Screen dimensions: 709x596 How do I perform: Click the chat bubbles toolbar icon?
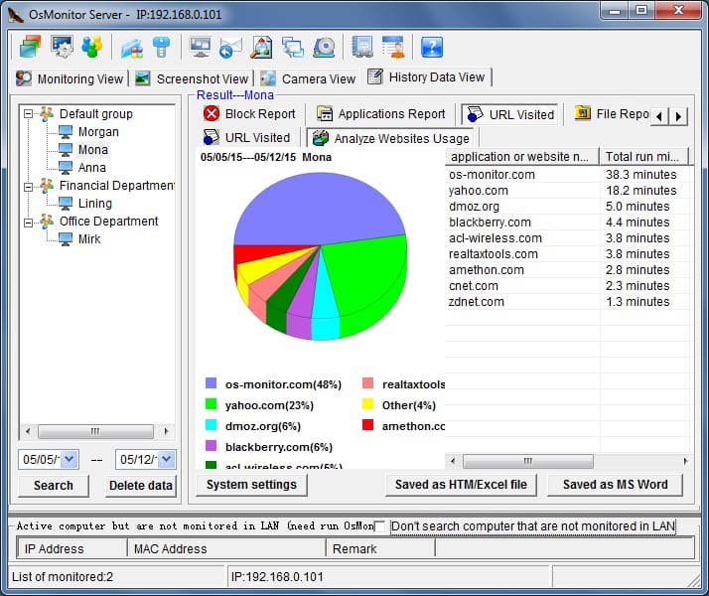pyautogui.click(x=293, y=47)
